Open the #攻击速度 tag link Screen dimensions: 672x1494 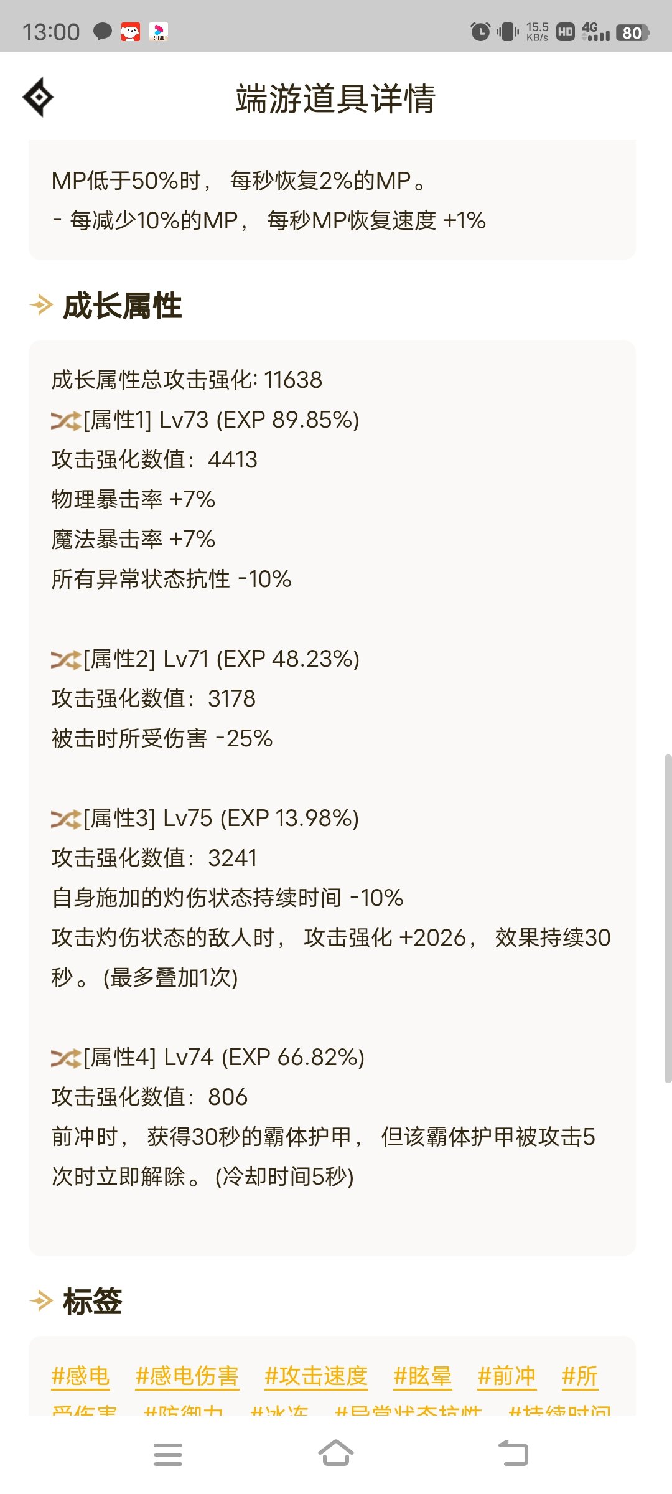[316, 1376]
